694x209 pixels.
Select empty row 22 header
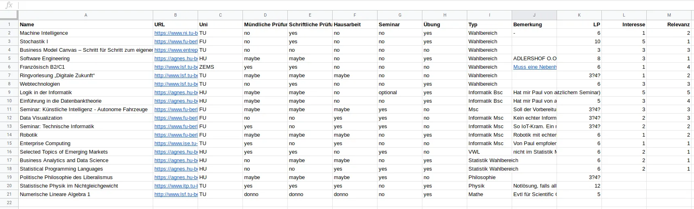click(9, 203)
